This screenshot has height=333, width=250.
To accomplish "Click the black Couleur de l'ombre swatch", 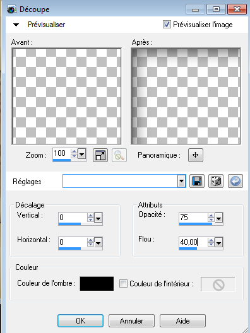I will tap(97, 284).
